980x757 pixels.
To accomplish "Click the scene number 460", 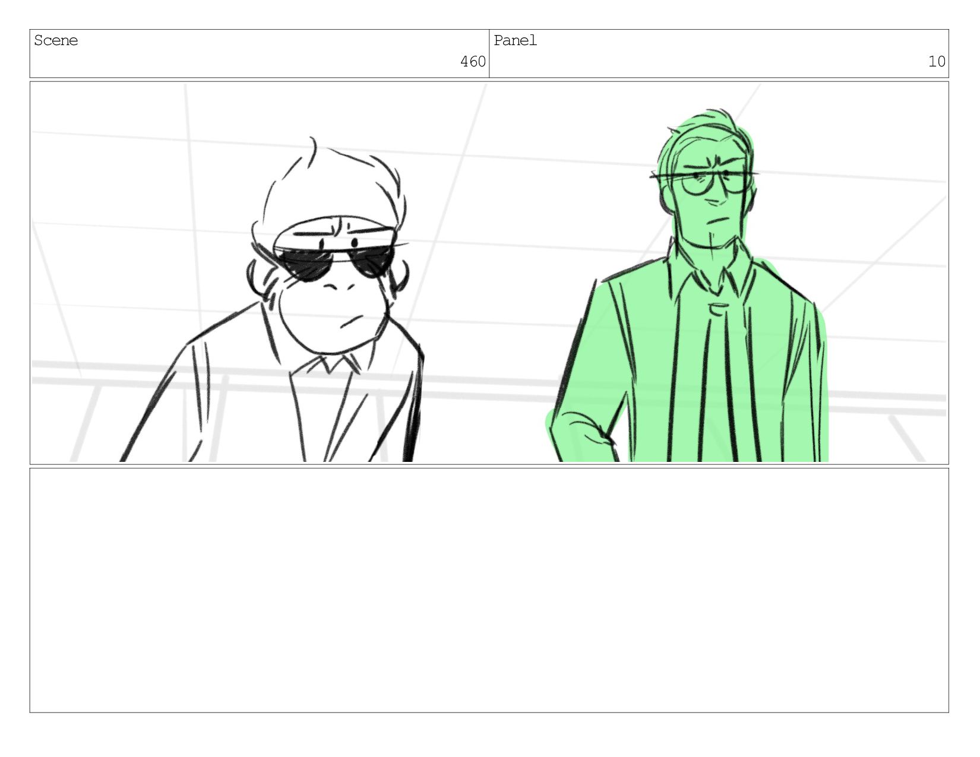I will [x=473, y=62].
